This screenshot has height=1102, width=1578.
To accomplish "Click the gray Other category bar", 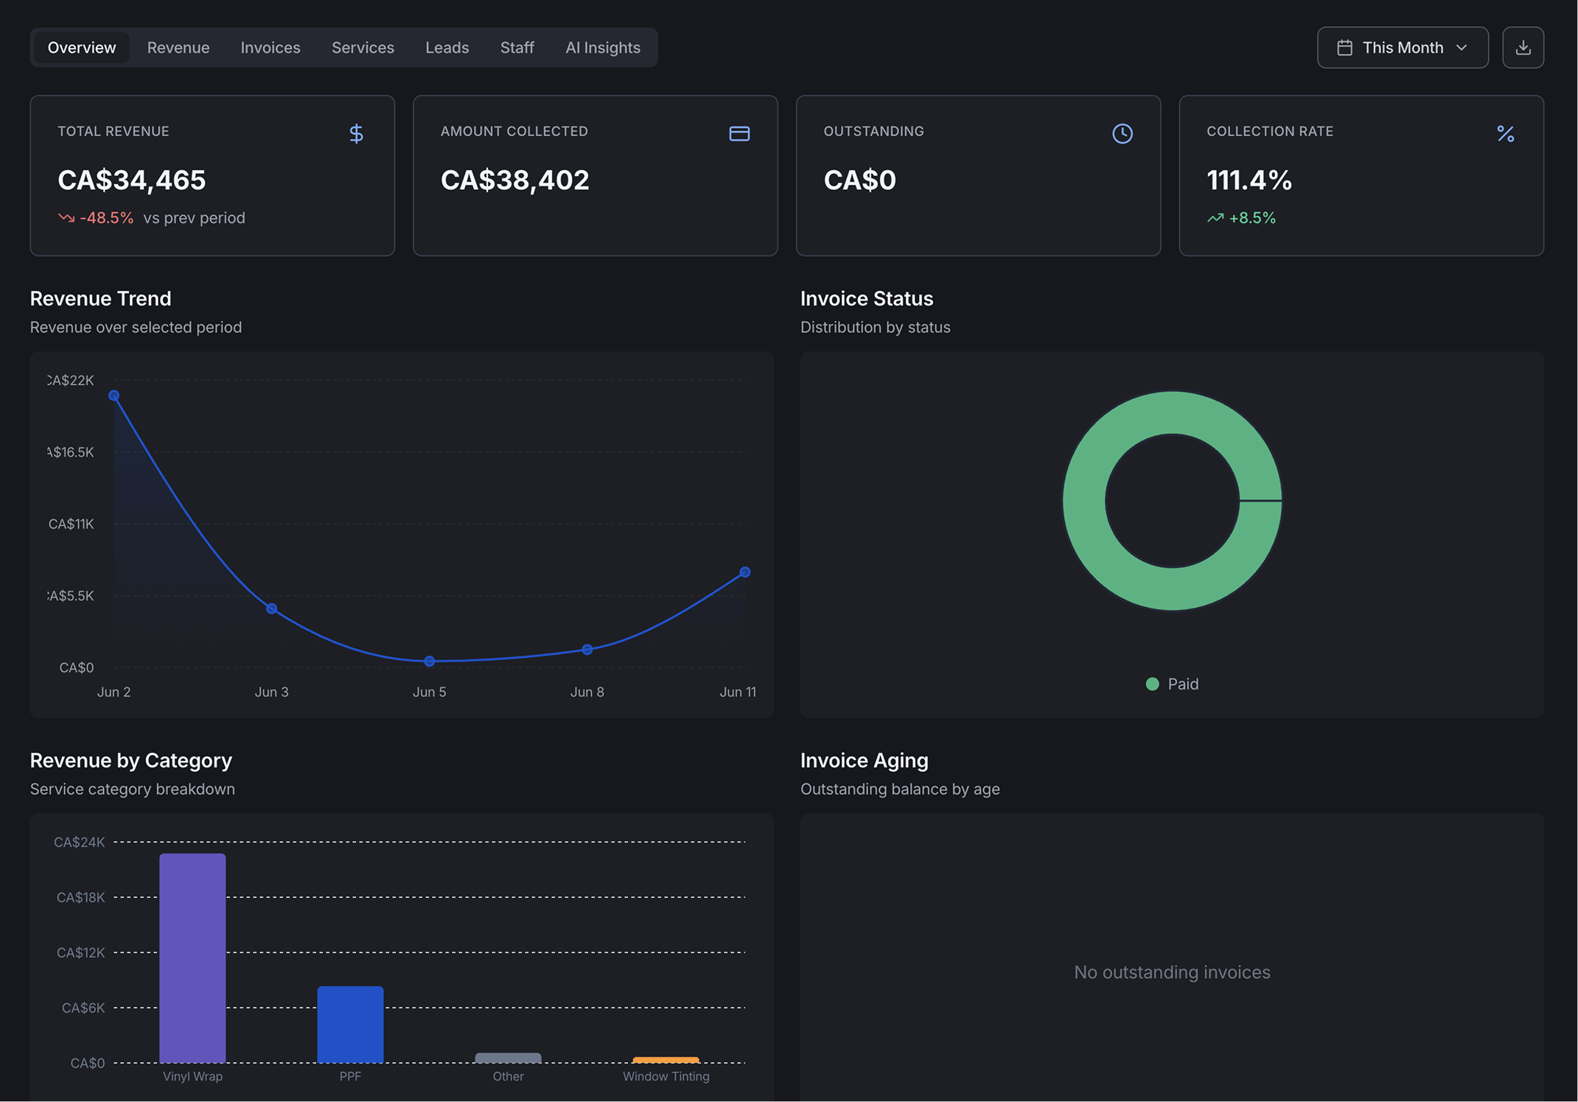I will tap(508, 1058).
